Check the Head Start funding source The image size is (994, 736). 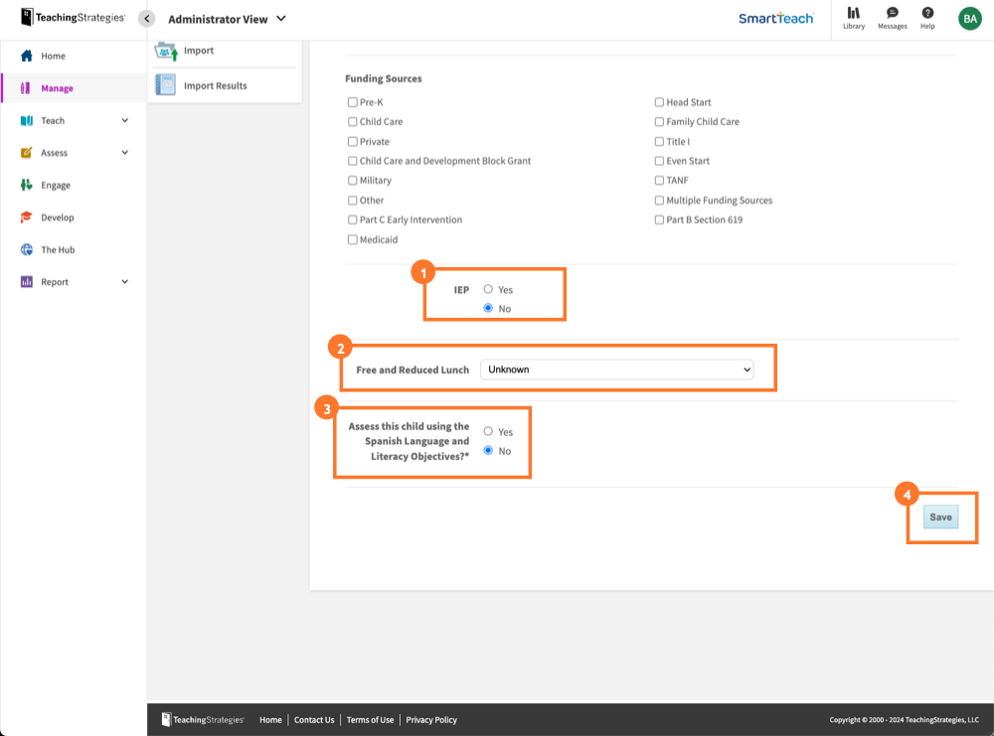click(658, 101)
